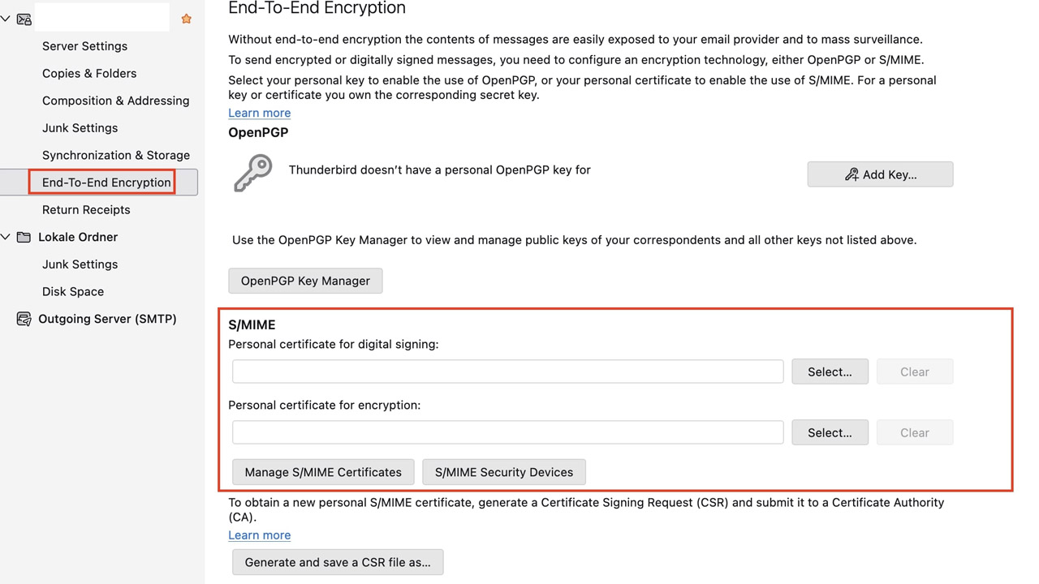Focus the personal certificate for encryption field
Screen dimensions: 1039x584
coord(507,432)
